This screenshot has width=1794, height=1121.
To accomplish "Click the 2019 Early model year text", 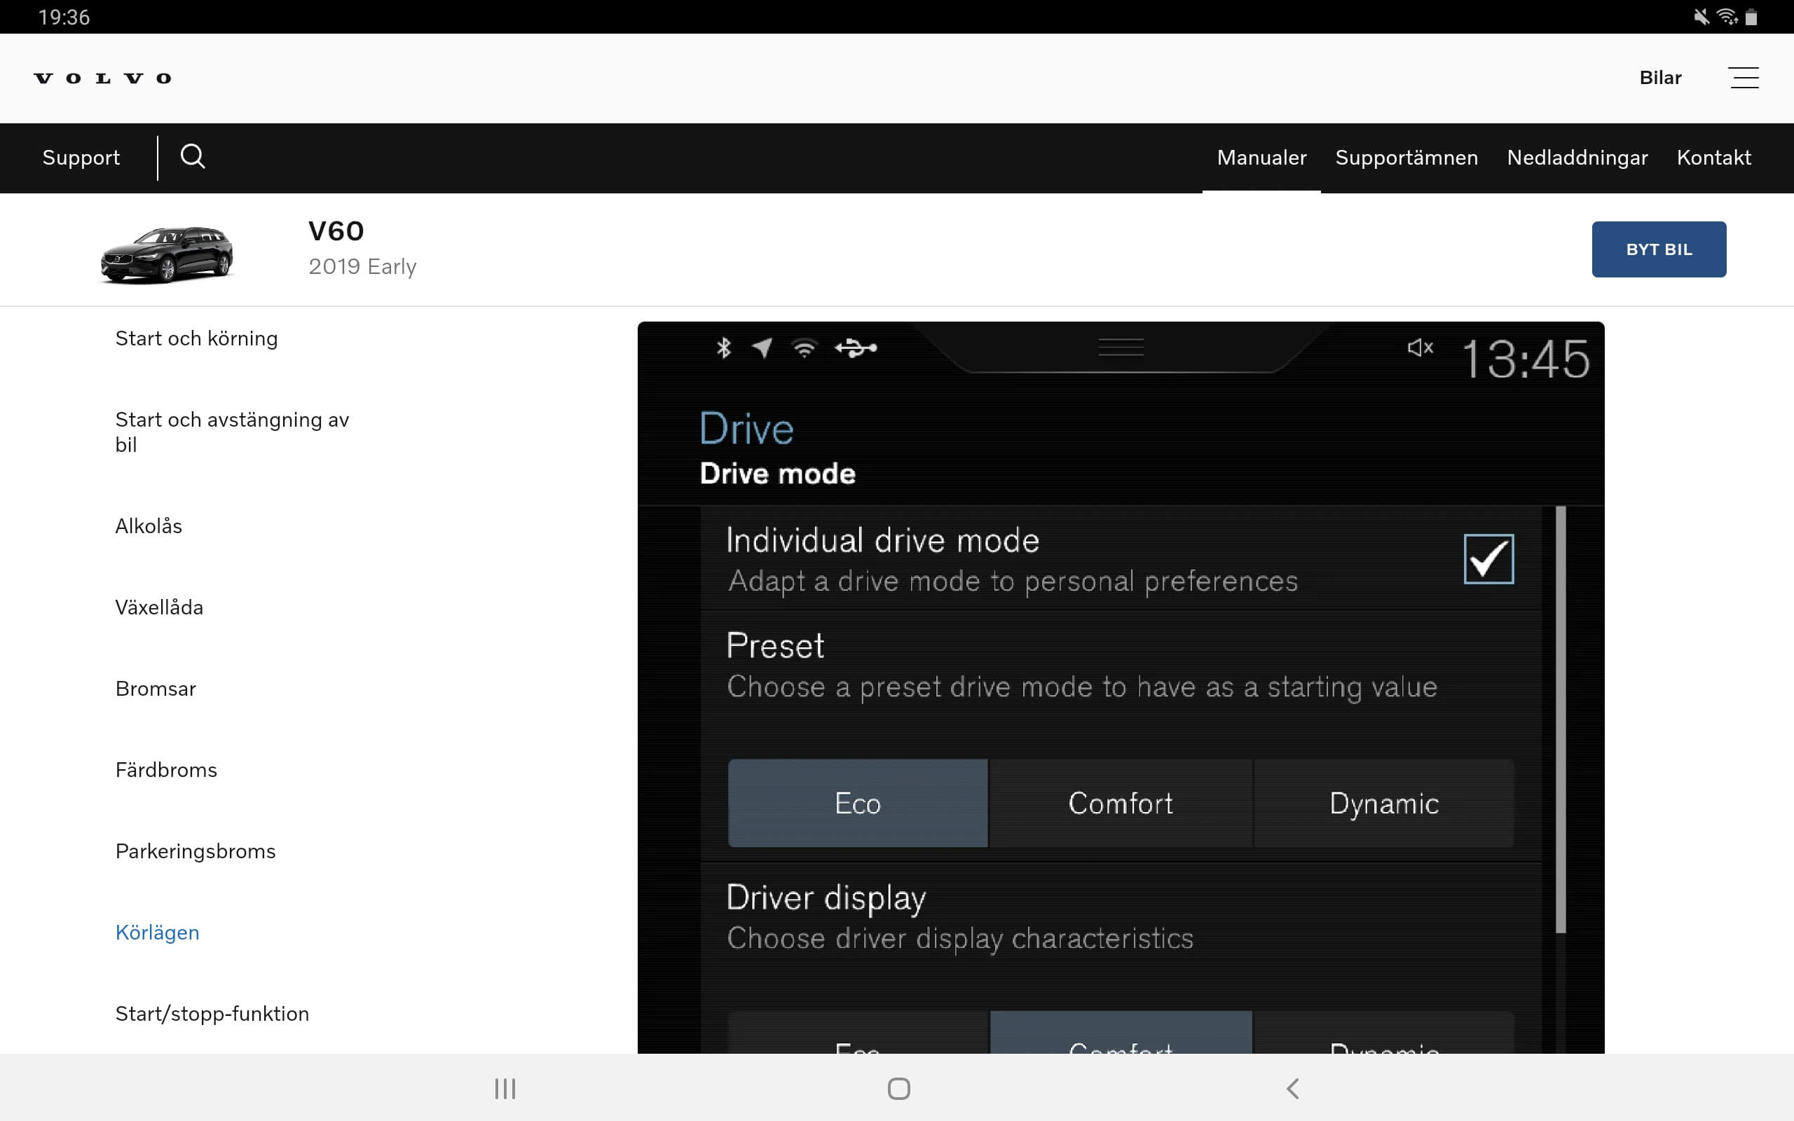I will coord(362,266).
